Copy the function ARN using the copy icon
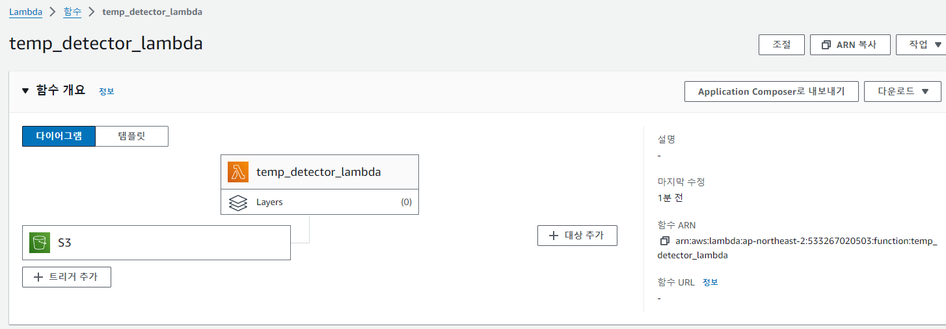Screen dimensions: 946x329 664,241
